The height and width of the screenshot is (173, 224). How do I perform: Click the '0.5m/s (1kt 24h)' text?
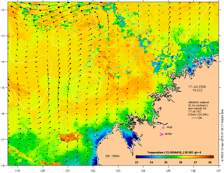198,114
